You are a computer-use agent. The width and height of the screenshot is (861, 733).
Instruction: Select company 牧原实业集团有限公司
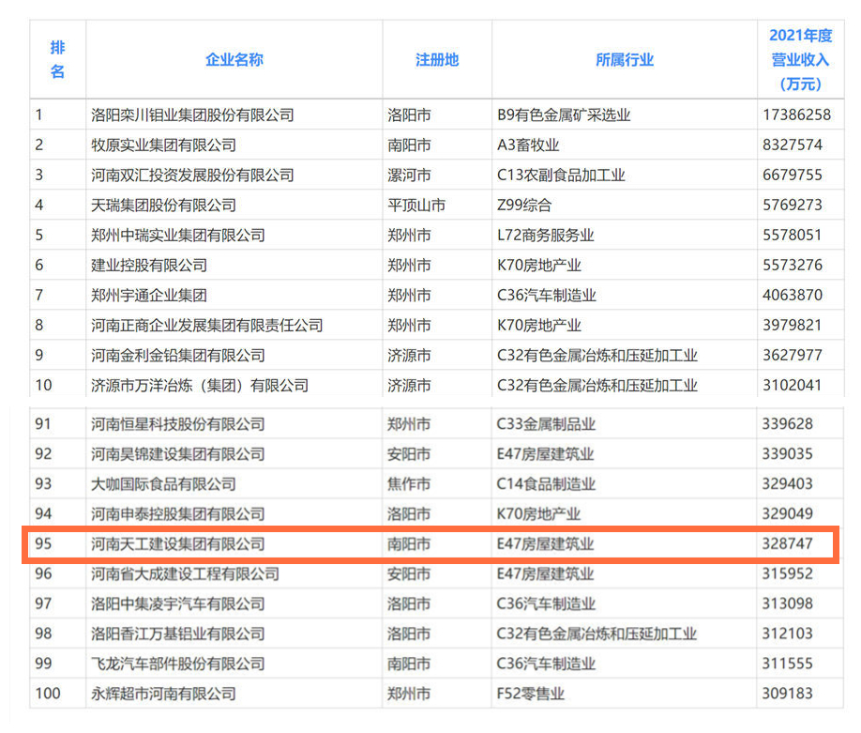point(163,145)
